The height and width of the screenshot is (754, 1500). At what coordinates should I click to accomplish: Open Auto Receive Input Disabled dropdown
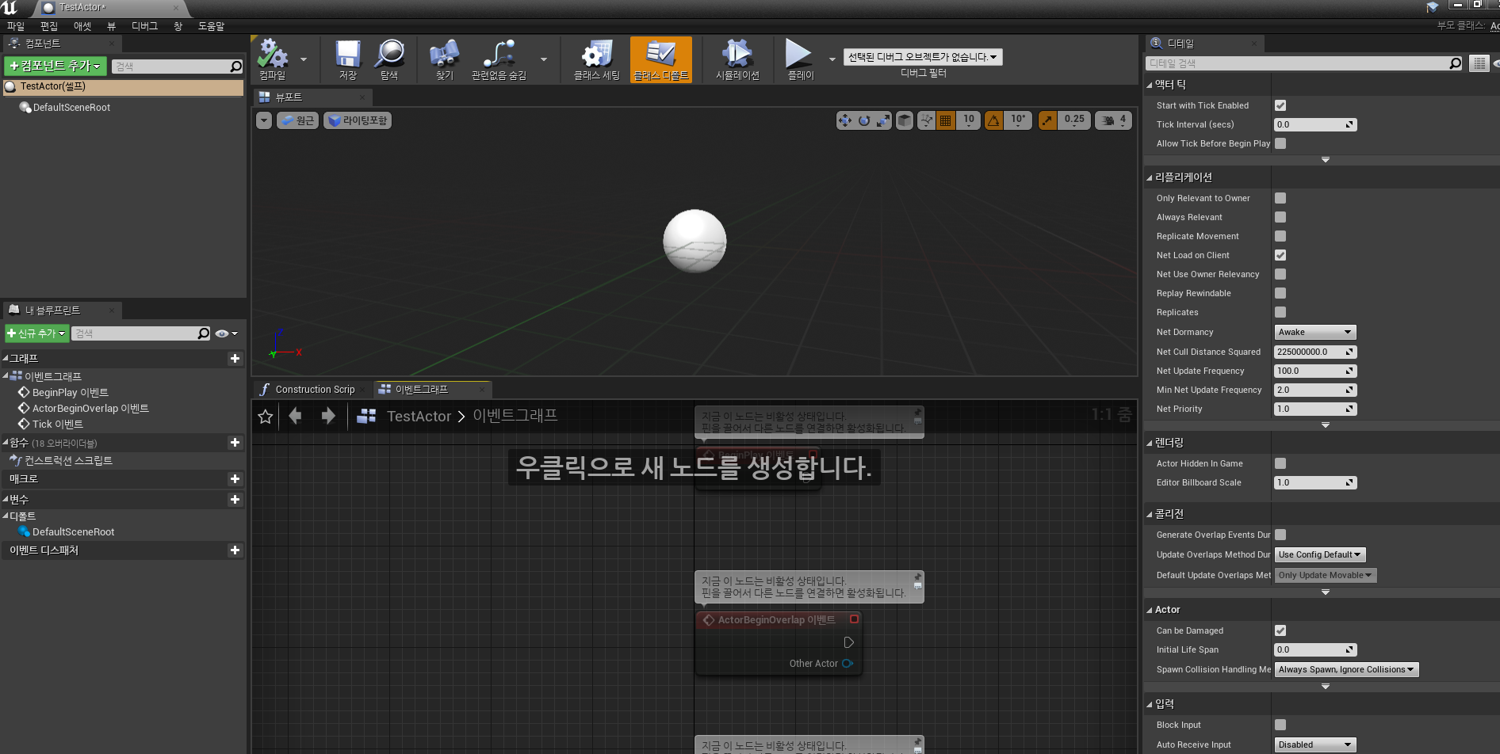point(1315,745)
